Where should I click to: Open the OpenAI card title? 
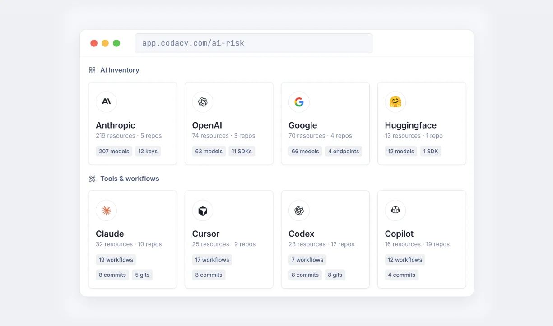point(207,125)
